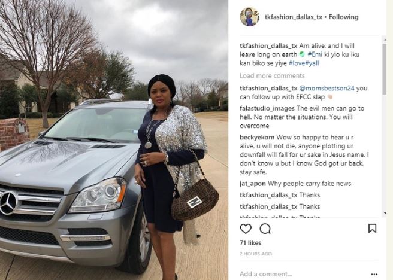Visit the @momsbestson24 mention

coord(327,88)
